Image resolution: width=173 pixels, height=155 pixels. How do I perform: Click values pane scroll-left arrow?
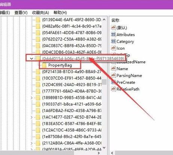pos(112,153)
